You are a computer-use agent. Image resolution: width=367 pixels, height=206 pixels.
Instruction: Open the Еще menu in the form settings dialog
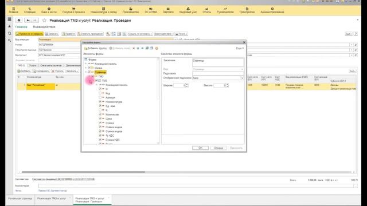click(240, 48)
